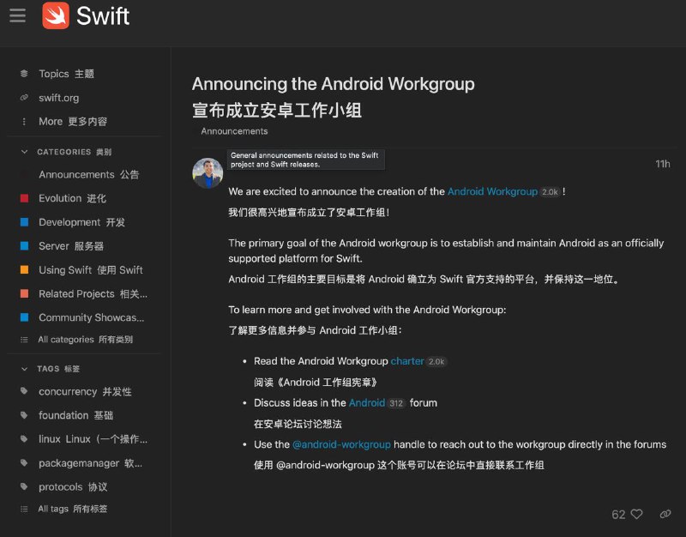Open the Announcements breadcrumb above the title
The image size is (686, 537).
tap(233, 130)
